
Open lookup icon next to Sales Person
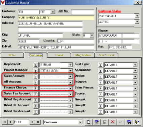click(101, 88)
